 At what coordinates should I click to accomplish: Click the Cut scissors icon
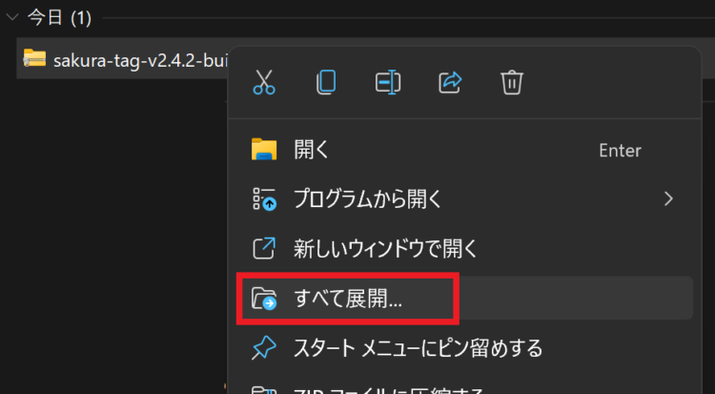(264, 82)
